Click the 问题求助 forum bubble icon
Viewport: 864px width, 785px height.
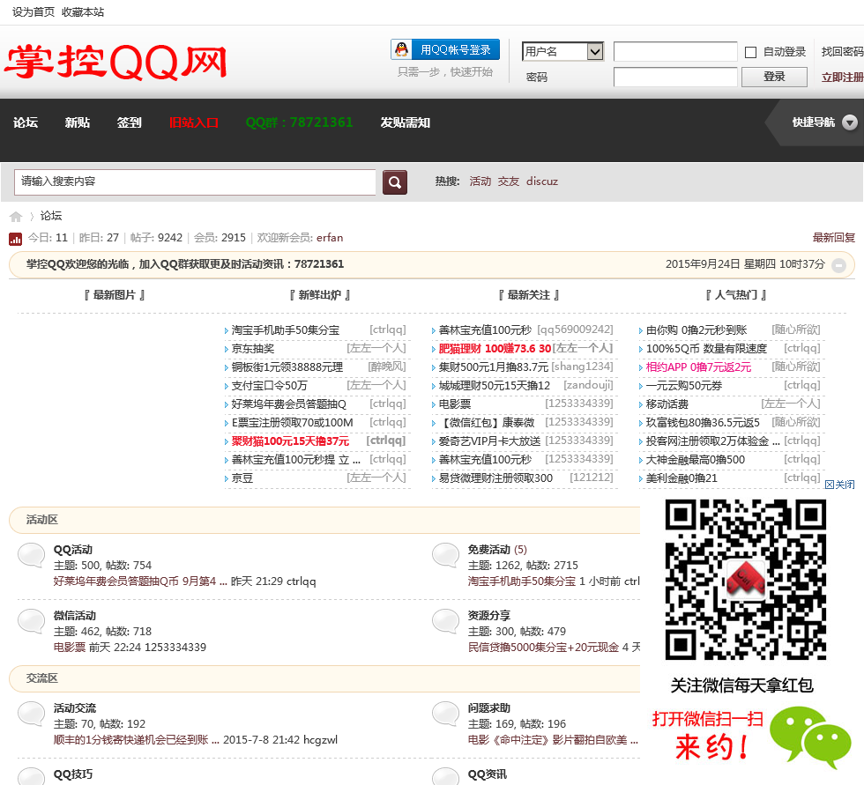[x=446, y=714]
